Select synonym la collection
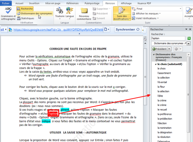 pos(164,78)
